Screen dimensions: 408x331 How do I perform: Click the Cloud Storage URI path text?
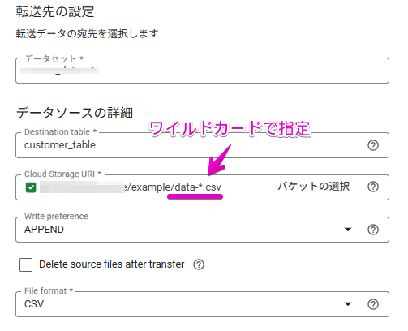(173, 187)
